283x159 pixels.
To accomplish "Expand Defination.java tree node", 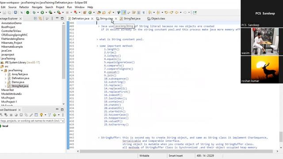I will [x=5, y=78].
